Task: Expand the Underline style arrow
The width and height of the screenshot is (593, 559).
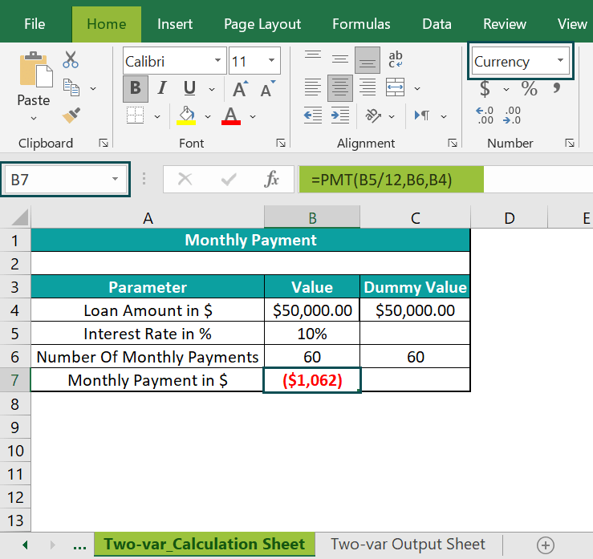Action: (212, 90)
